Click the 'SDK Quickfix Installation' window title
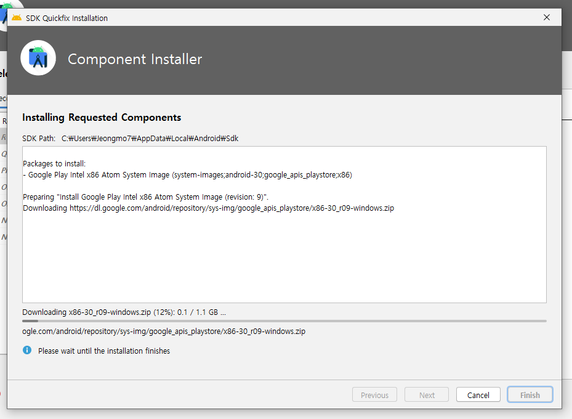Viewport: 572px width, 419px height. coord(66,18)
